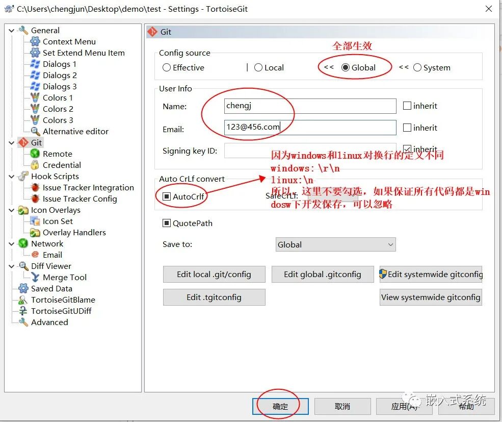Click the 取消 (Cancel) button

(x=342, y=406)
